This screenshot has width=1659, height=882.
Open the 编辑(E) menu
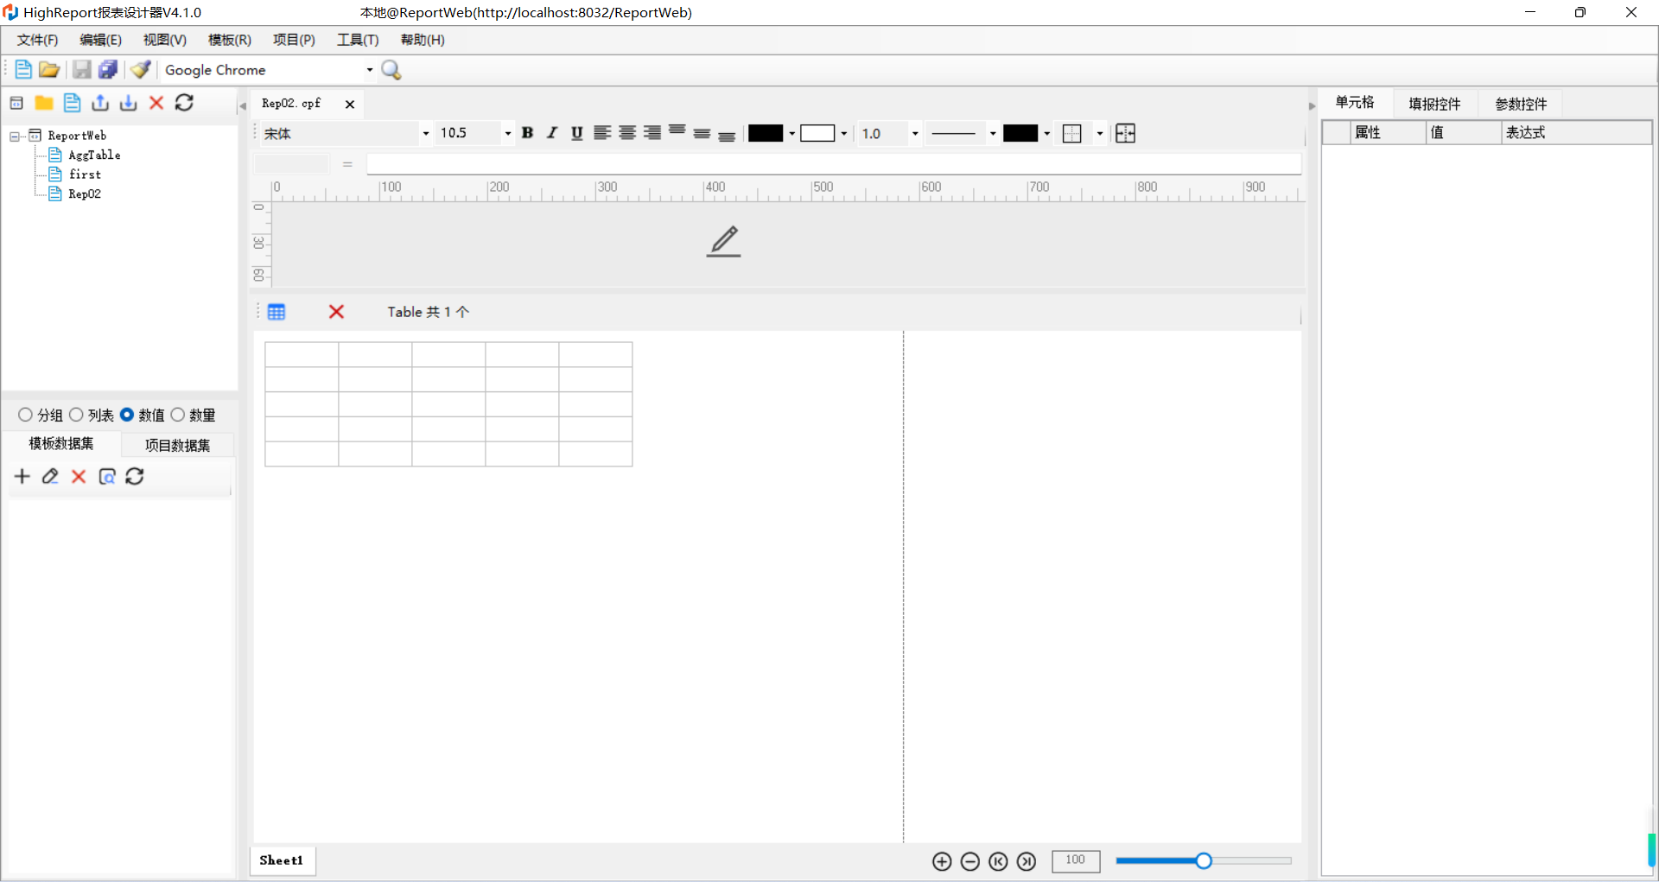(x=100, y=40)
